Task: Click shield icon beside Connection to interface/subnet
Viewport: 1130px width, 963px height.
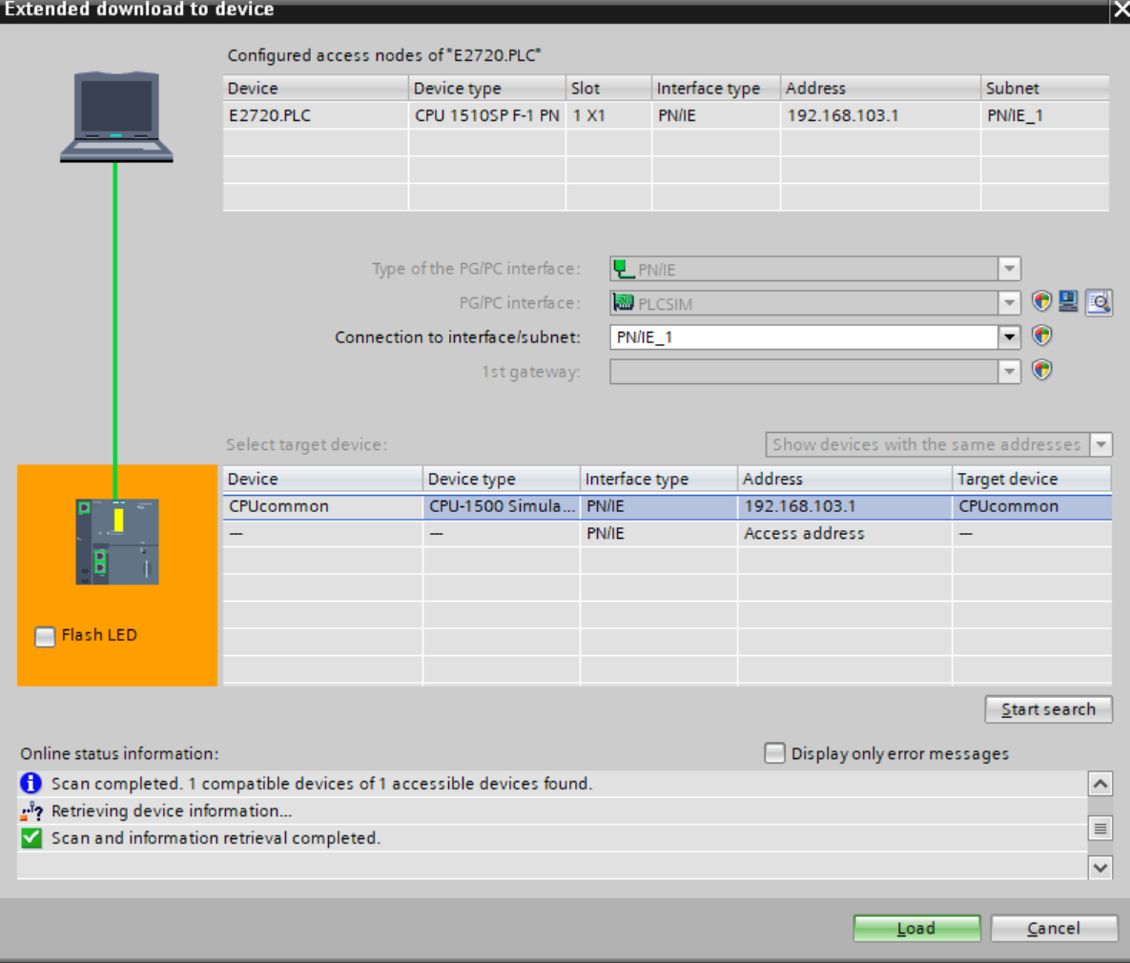Action: tap(1041, 337)
